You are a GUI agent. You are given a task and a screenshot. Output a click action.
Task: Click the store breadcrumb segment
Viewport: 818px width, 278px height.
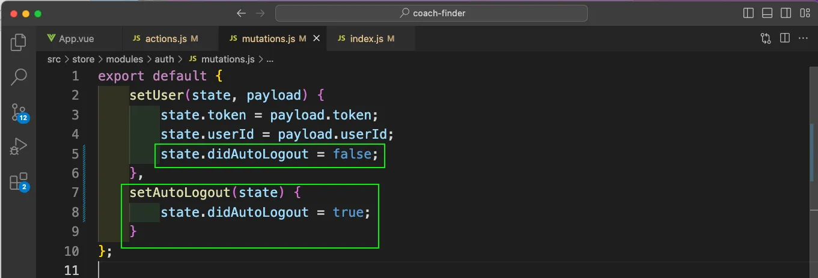pyautogui.click(x=84, y=59)
